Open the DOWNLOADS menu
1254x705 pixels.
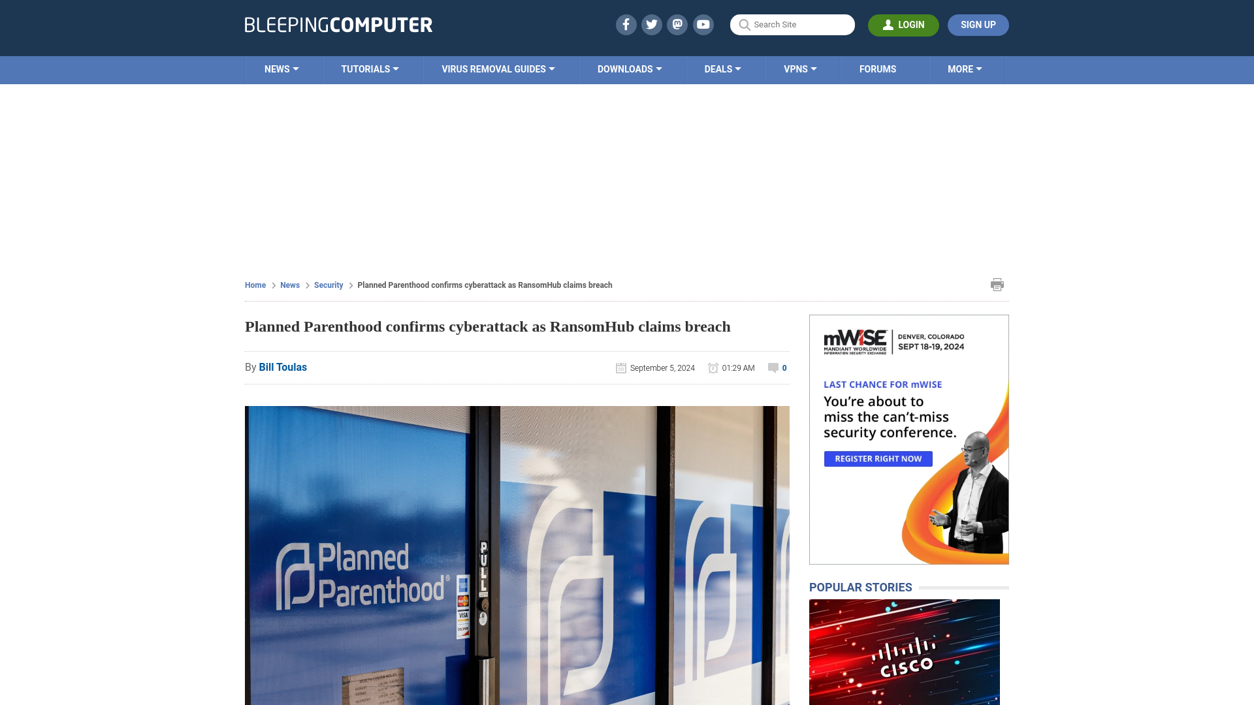pyautogui.click(x=629, y=69)
